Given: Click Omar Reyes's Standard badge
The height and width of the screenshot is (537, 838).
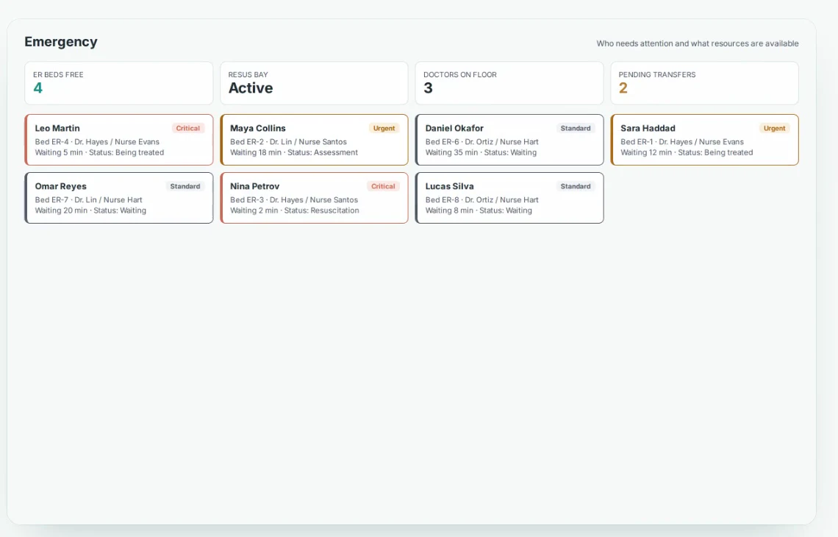Looking at the screenshot, I should pyautogui.click(x=185, y=186).
